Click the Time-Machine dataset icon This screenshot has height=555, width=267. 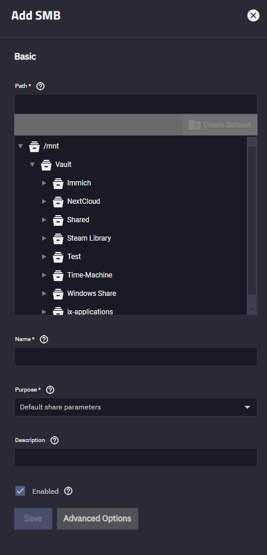point(58,275)
